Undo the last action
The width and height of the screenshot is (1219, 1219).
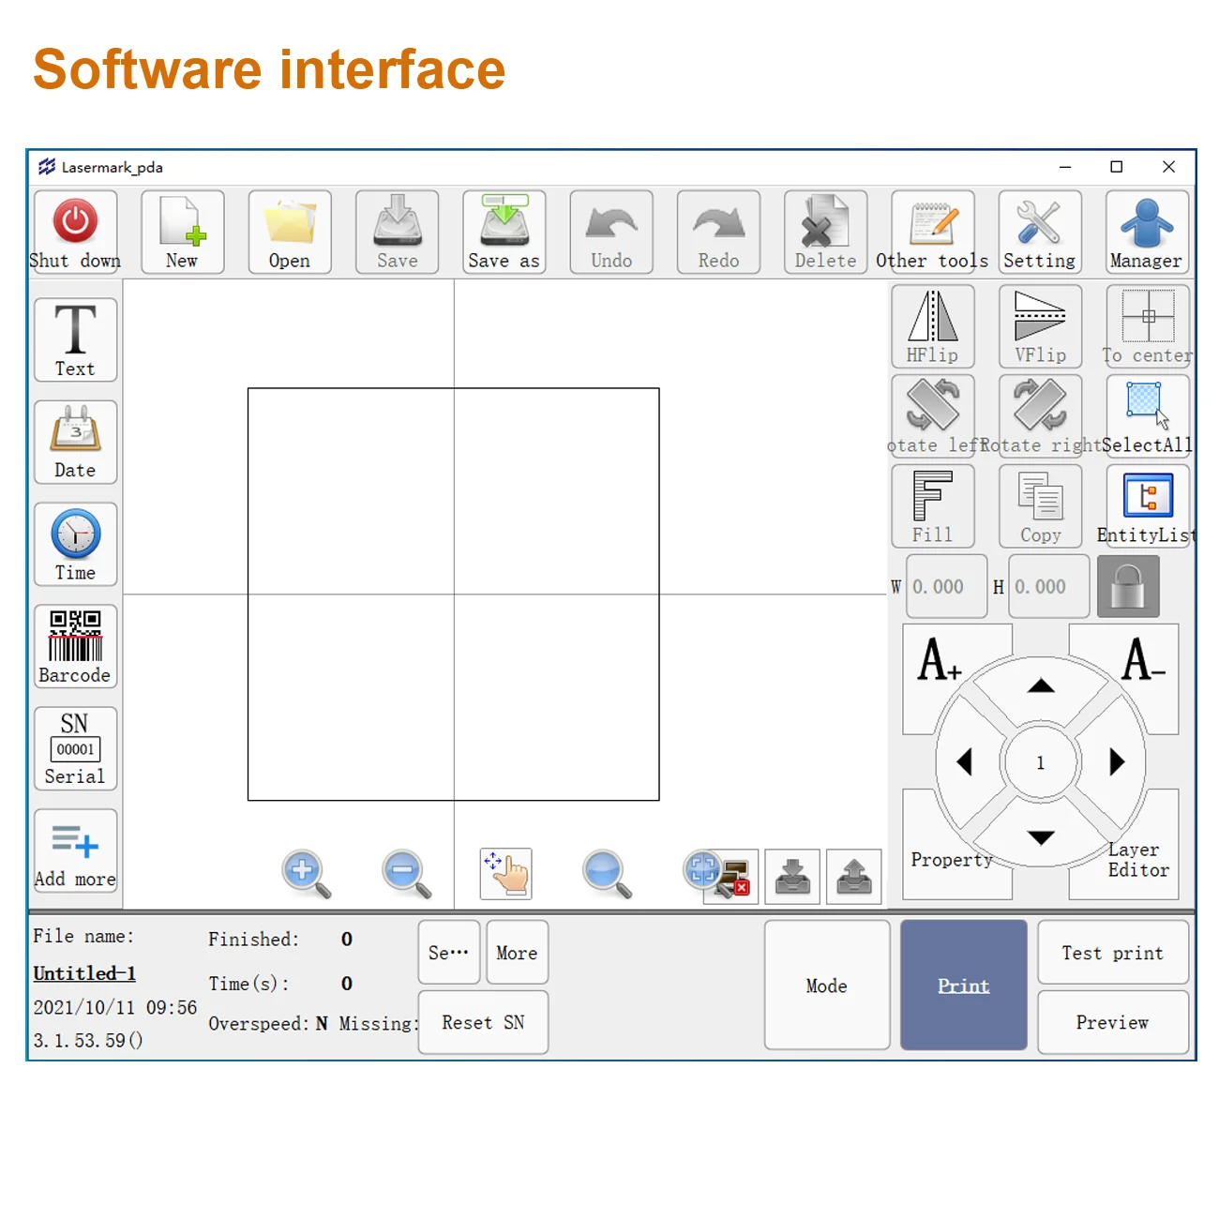click(611, 233)
